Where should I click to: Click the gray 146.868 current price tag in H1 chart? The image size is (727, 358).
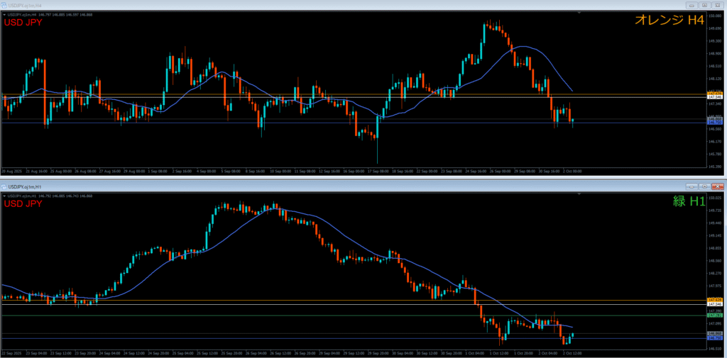point(714,333)
